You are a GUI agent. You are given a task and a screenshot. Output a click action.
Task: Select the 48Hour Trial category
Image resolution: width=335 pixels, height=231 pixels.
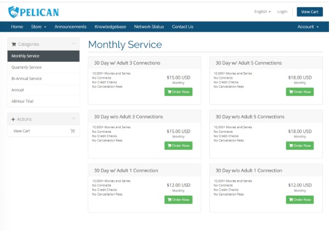pos(22,101)
